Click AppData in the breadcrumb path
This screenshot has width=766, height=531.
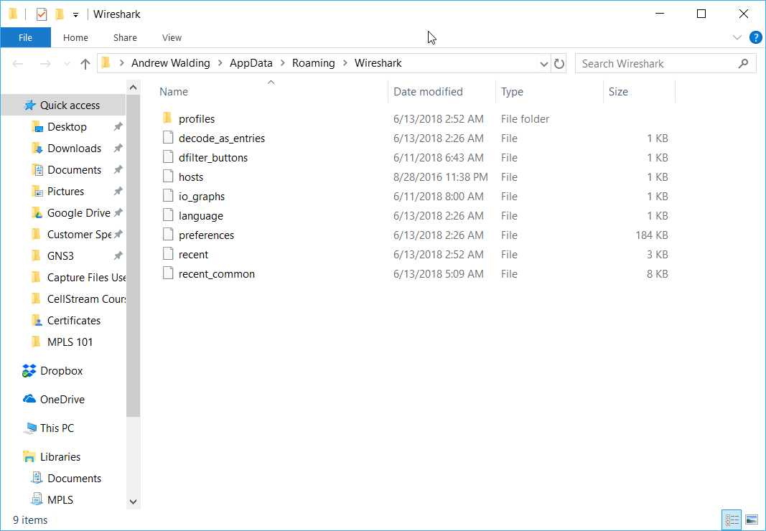point(251,63)
